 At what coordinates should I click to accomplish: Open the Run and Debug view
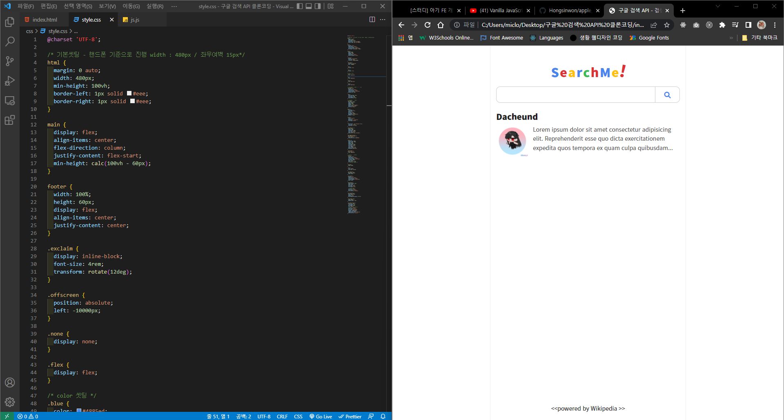10,81
